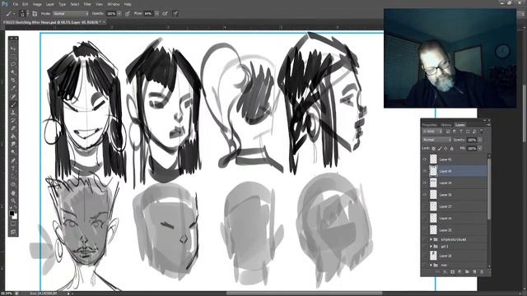Open the Opacity slider arrow in options bar
Image resolution: width=527 pixels, height=296 pixels.
[119, 14]
